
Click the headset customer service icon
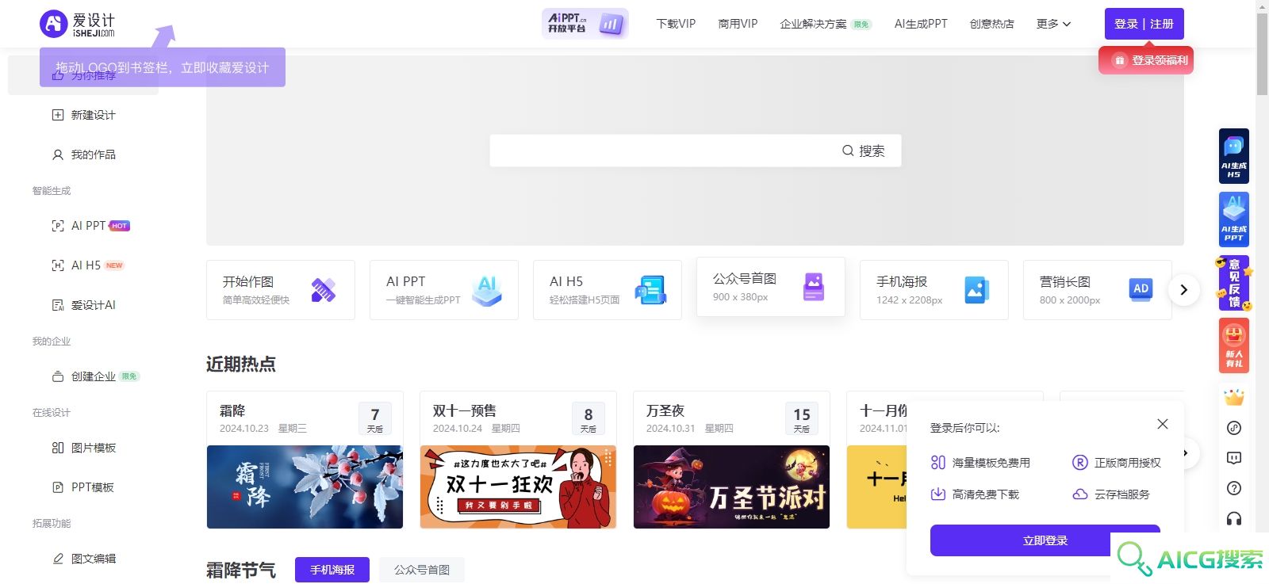pos(1234,518)
